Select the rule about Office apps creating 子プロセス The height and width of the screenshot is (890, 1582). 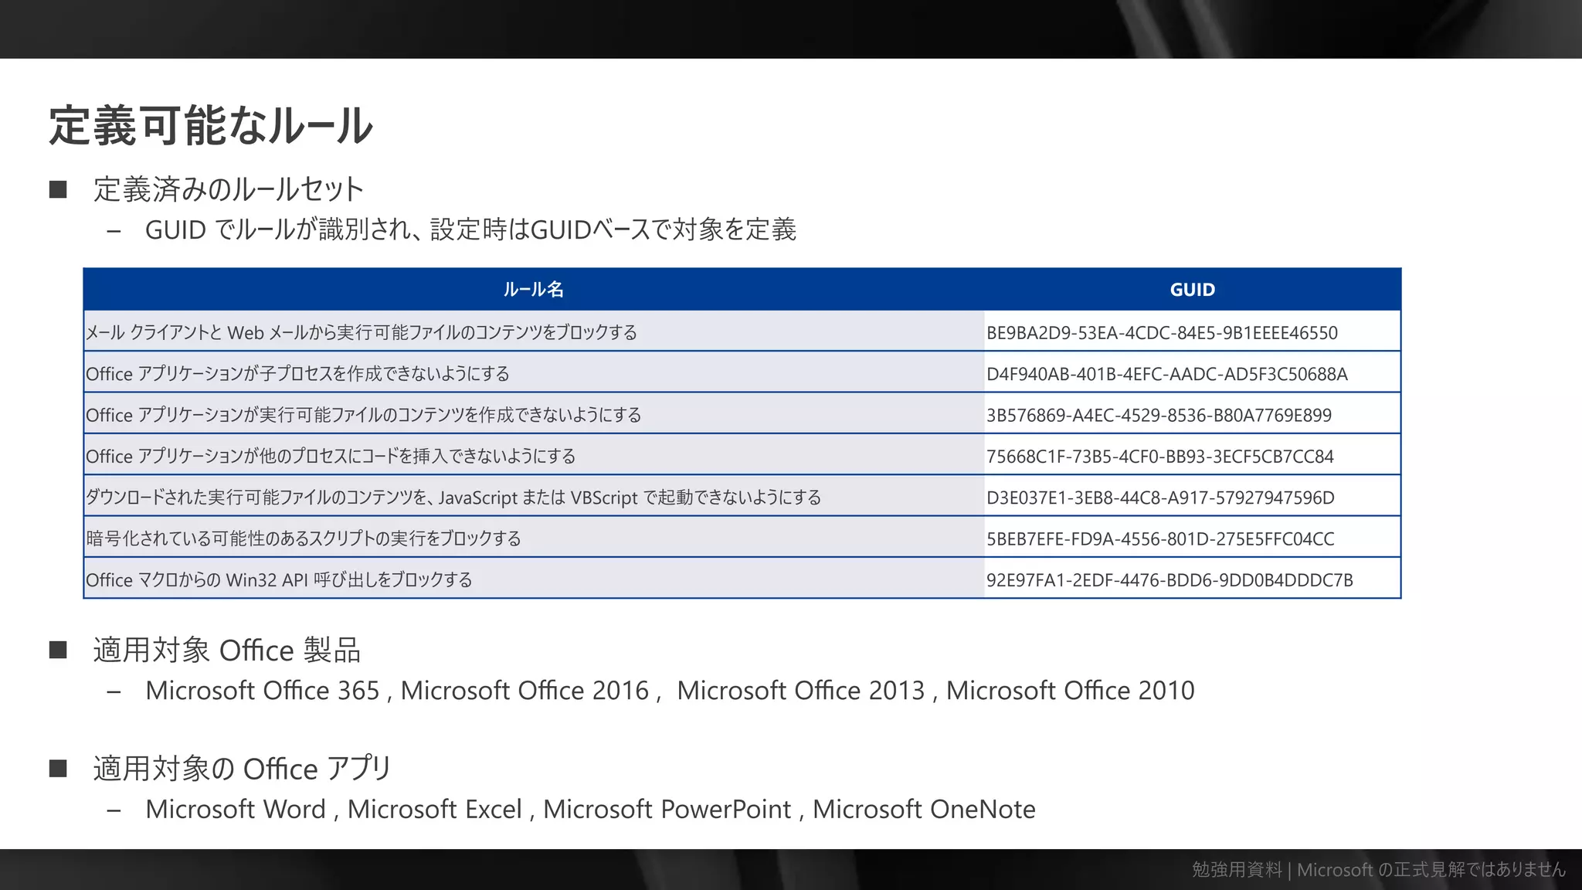(x=297, y=374)
